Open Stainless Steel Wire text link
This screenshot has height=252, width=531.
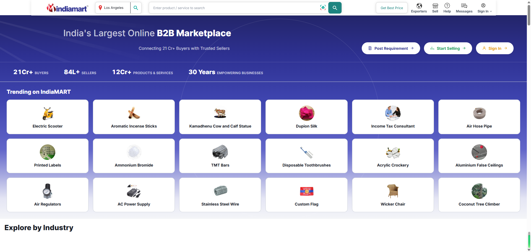pos(220,204)
